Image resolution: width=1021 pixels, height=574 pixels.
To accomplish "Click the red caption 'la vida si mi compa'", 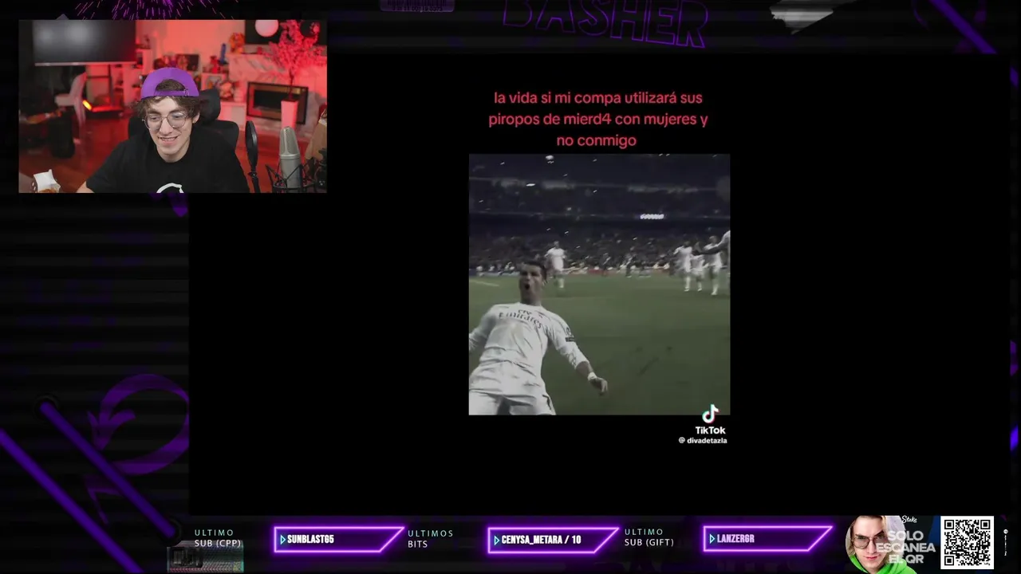I will [598, 120].
